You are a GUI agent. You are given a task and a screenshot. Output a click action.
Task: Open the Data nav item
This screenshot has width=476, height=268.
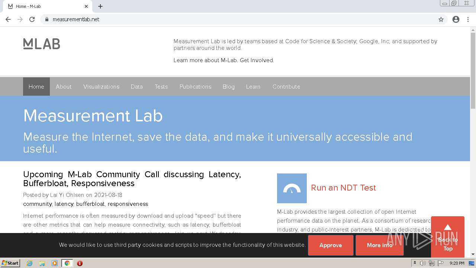137,86
